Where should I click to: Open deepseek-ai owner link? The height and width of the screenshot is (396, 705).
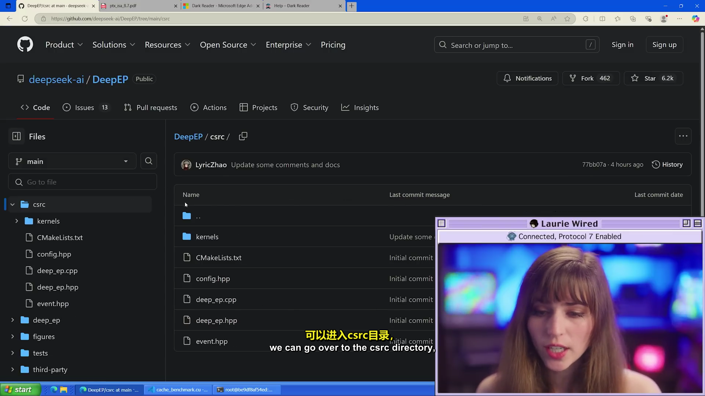[x=56, y=79]
